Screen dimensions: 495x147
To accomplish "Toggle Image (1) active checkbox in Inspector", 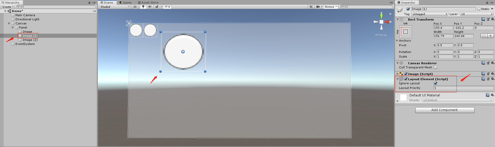I will click(408, 9).
